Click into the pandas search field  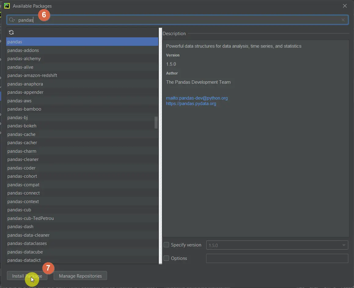177,20
